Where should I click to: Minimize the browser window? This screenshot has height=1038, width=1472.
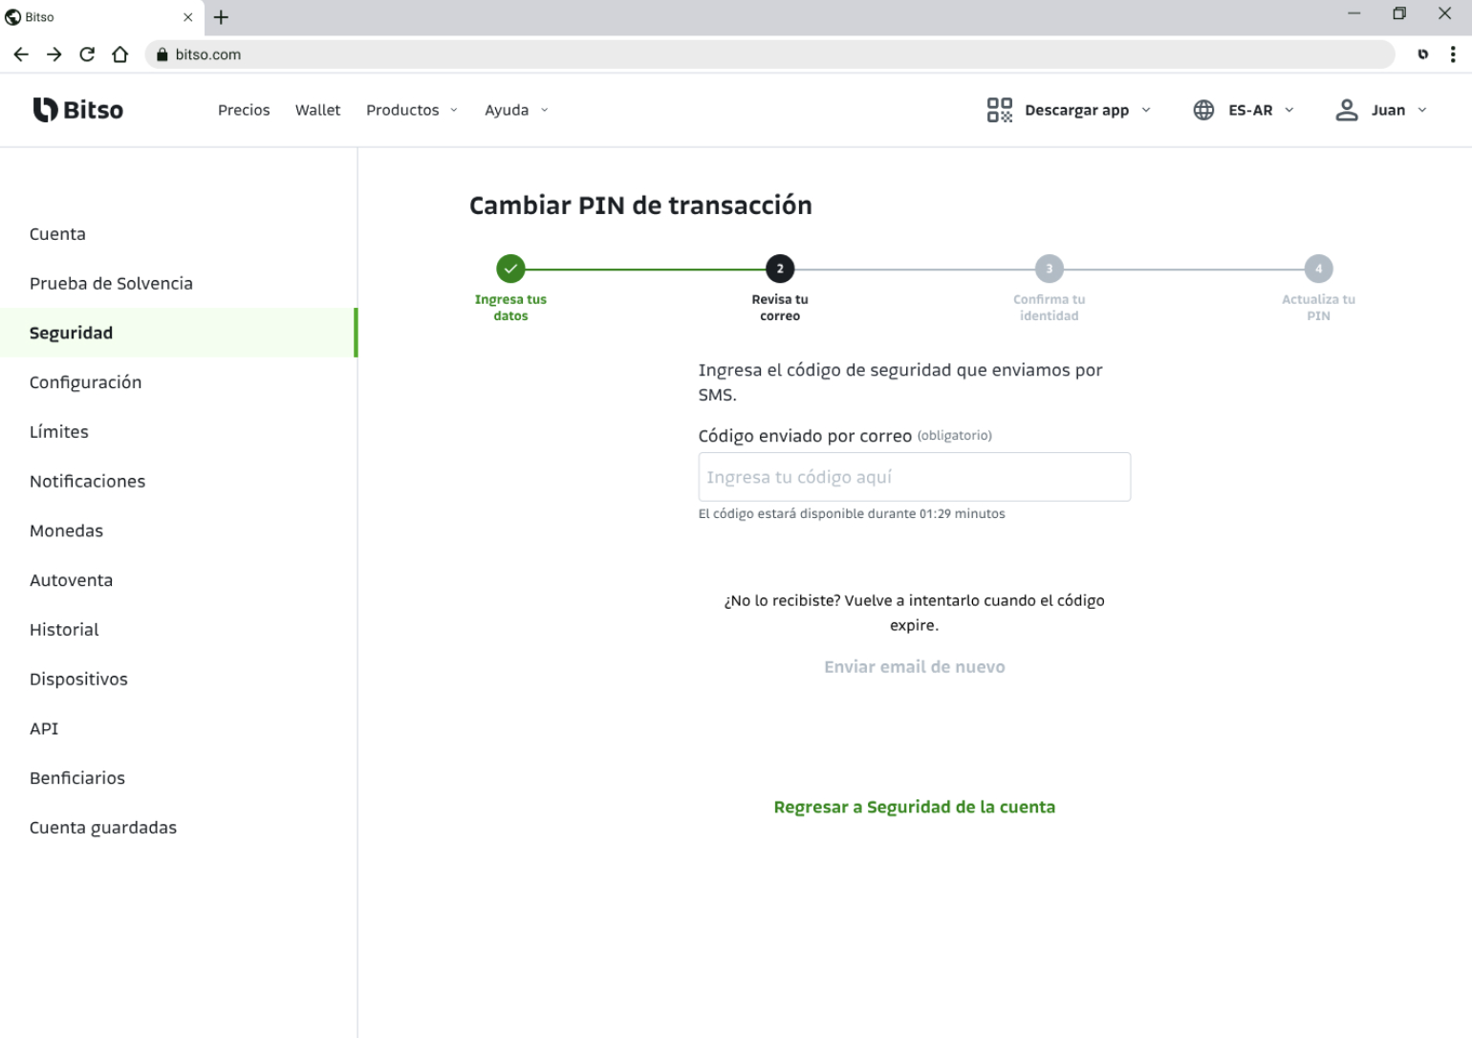pos(1353,13)
